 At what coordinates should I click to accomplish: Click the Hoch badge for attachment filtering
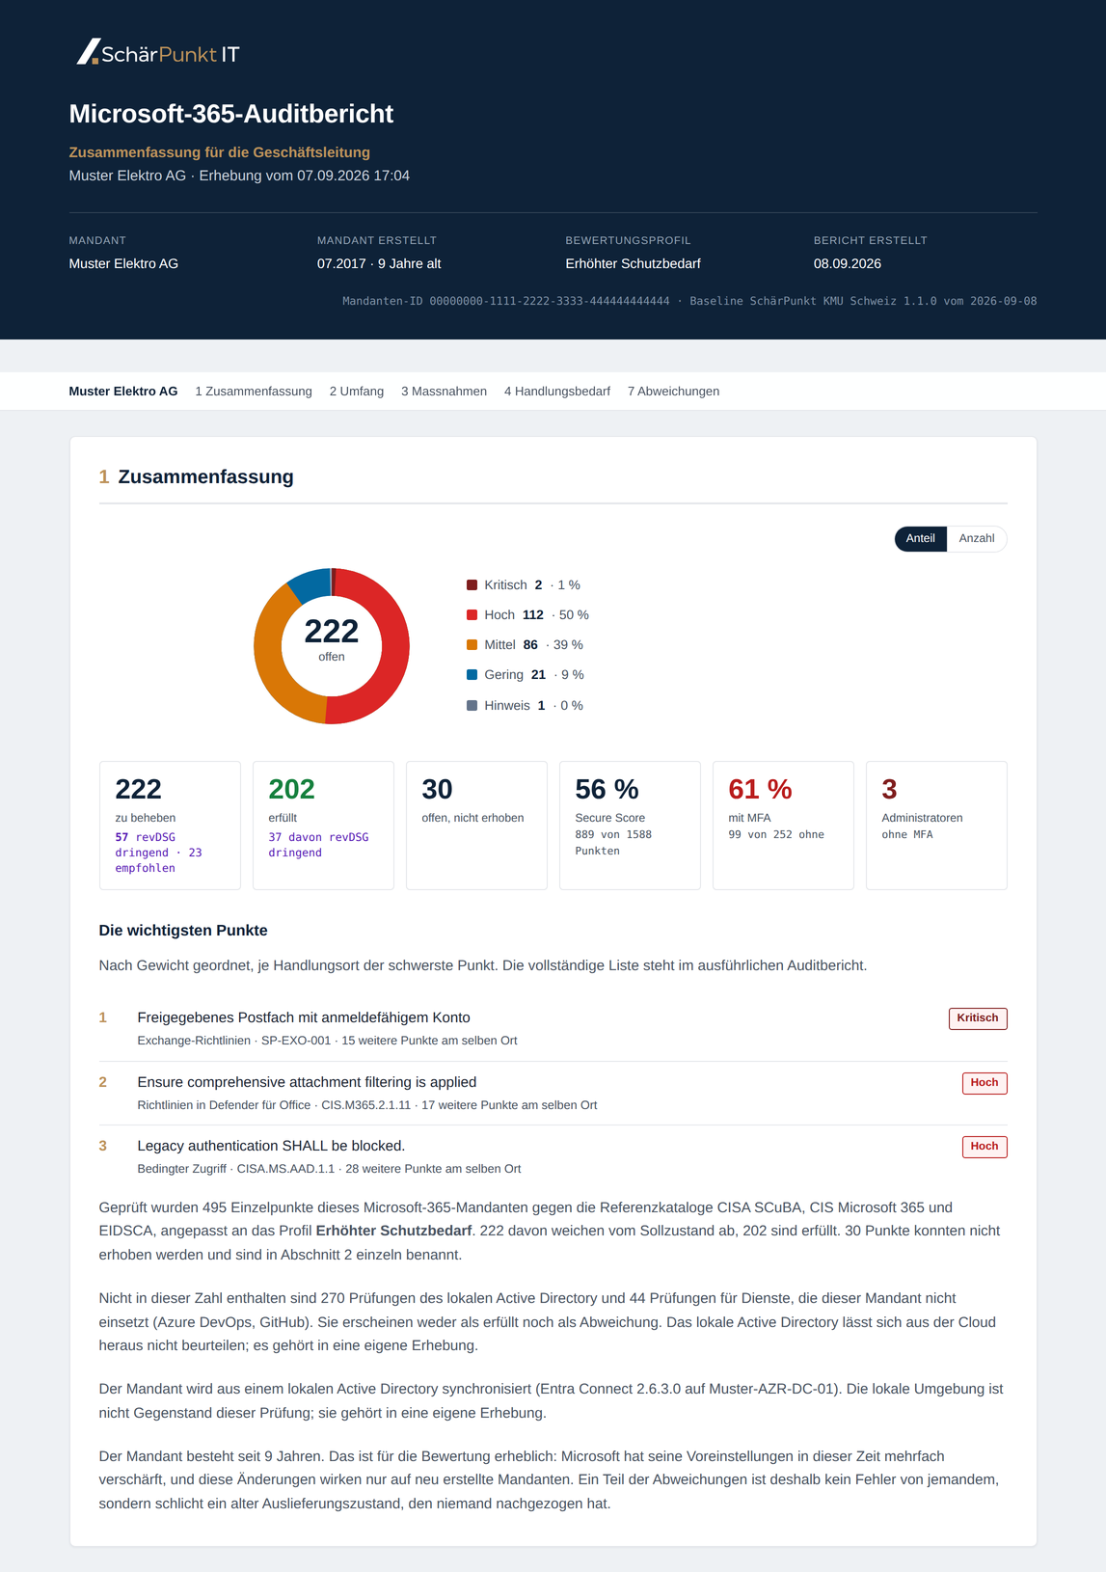click(x=985, y=1083)
